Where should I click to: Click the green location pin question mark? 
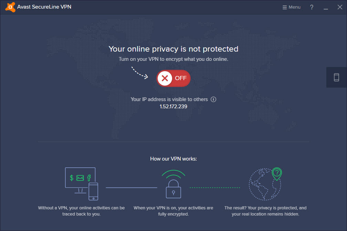coord(277,174)
